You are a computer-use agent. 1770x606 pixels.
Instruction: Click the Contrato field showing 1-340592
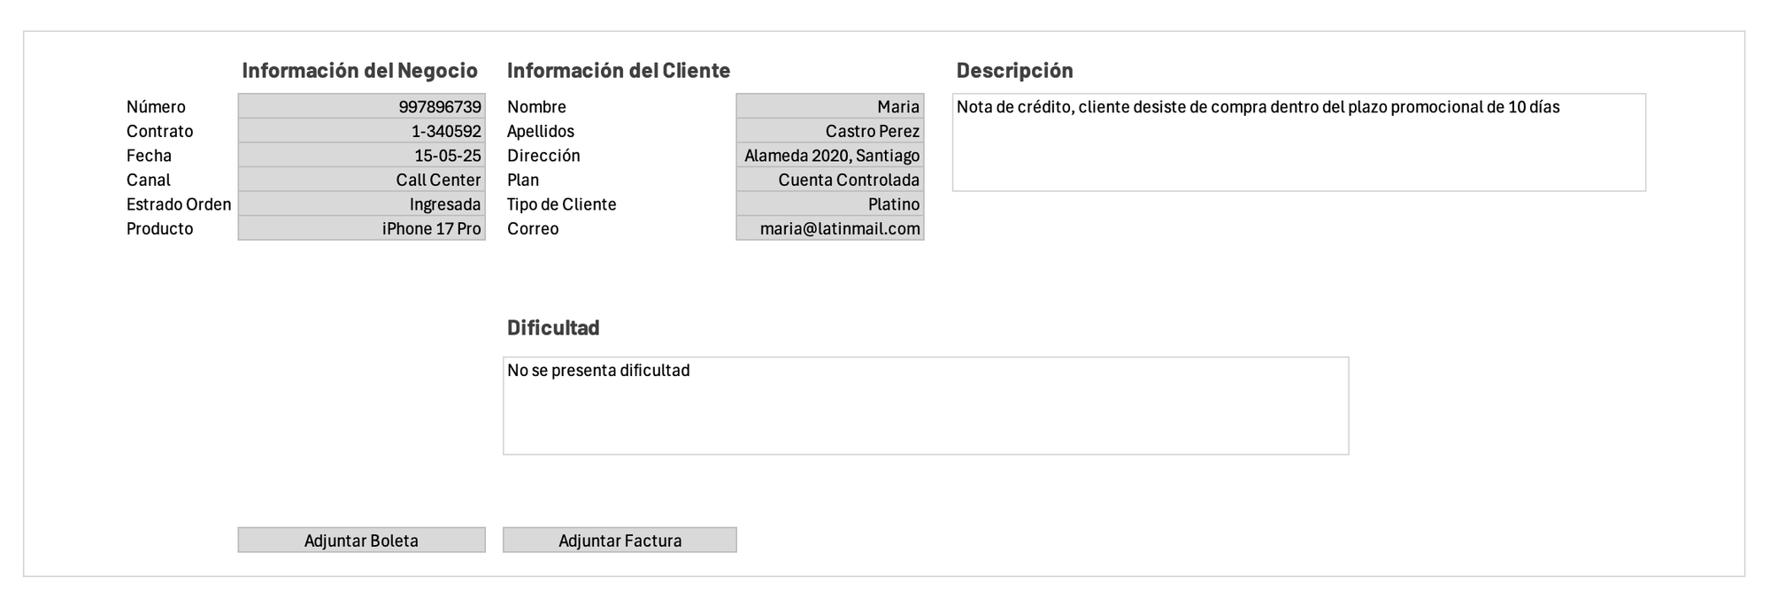[x=361, y=131]
